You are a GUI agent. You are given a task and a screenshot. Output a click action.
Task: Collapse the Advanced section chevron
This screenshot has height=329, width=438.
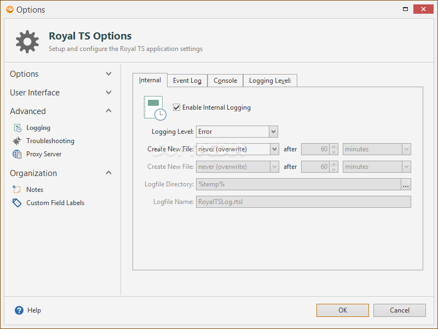tap(108, 111)
